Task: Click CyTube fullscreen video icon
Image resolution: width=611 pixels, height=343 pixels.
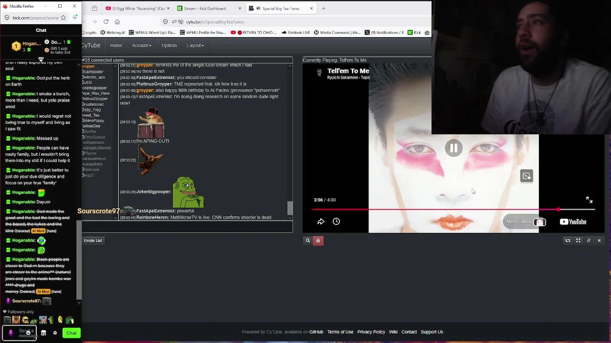Action: point(578,241)
